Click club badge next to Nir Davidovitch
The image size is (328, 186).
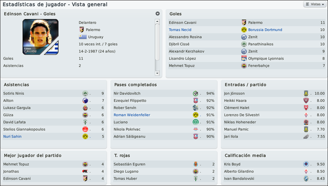pyautogui.click(x=196, y=93)
